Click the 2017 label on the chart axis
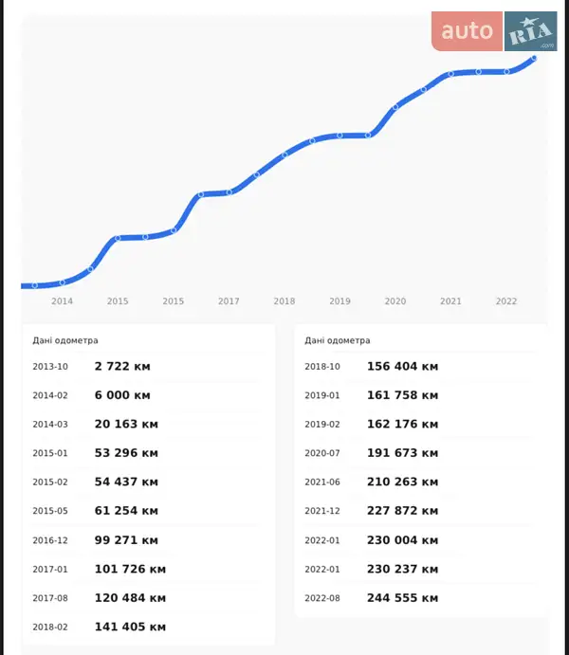The width and height of the screenshot is (569, 655). (229, 301)
